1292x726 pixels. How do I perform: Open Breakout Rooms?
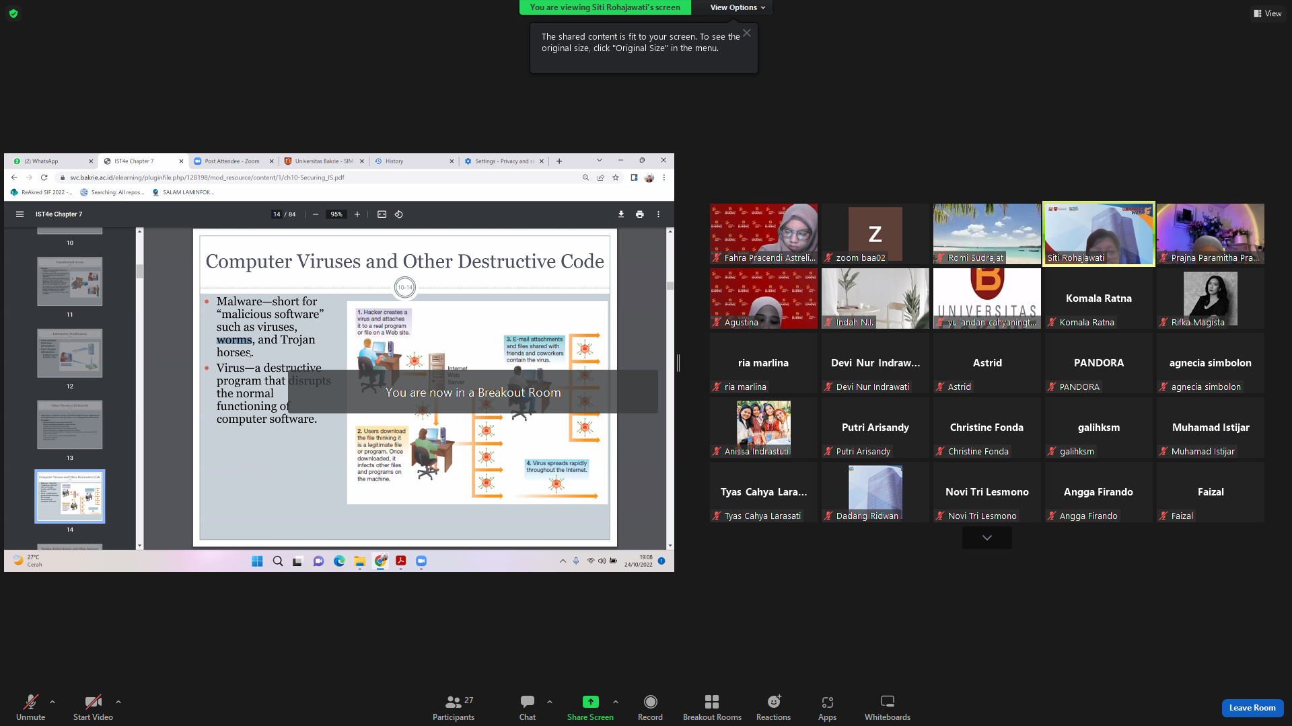click(x=712, y=707)
